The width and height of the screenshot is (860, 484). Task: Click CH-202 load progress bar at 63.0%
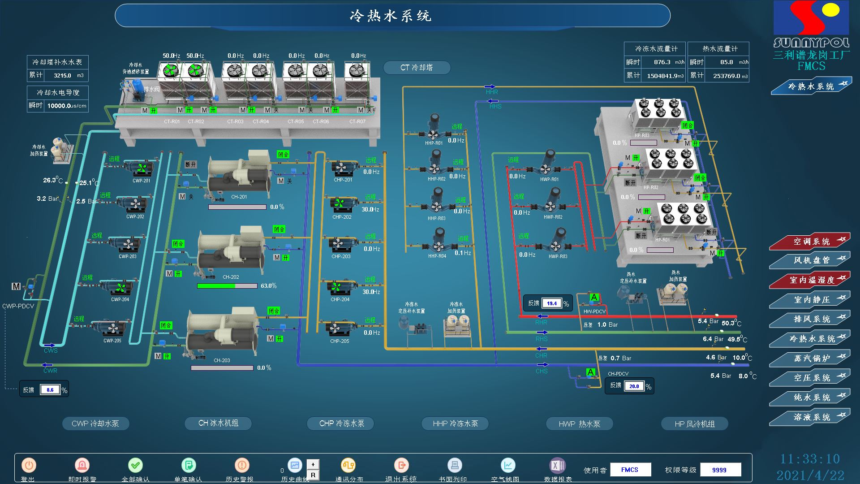pyautogui.click(x=227, y=286)
